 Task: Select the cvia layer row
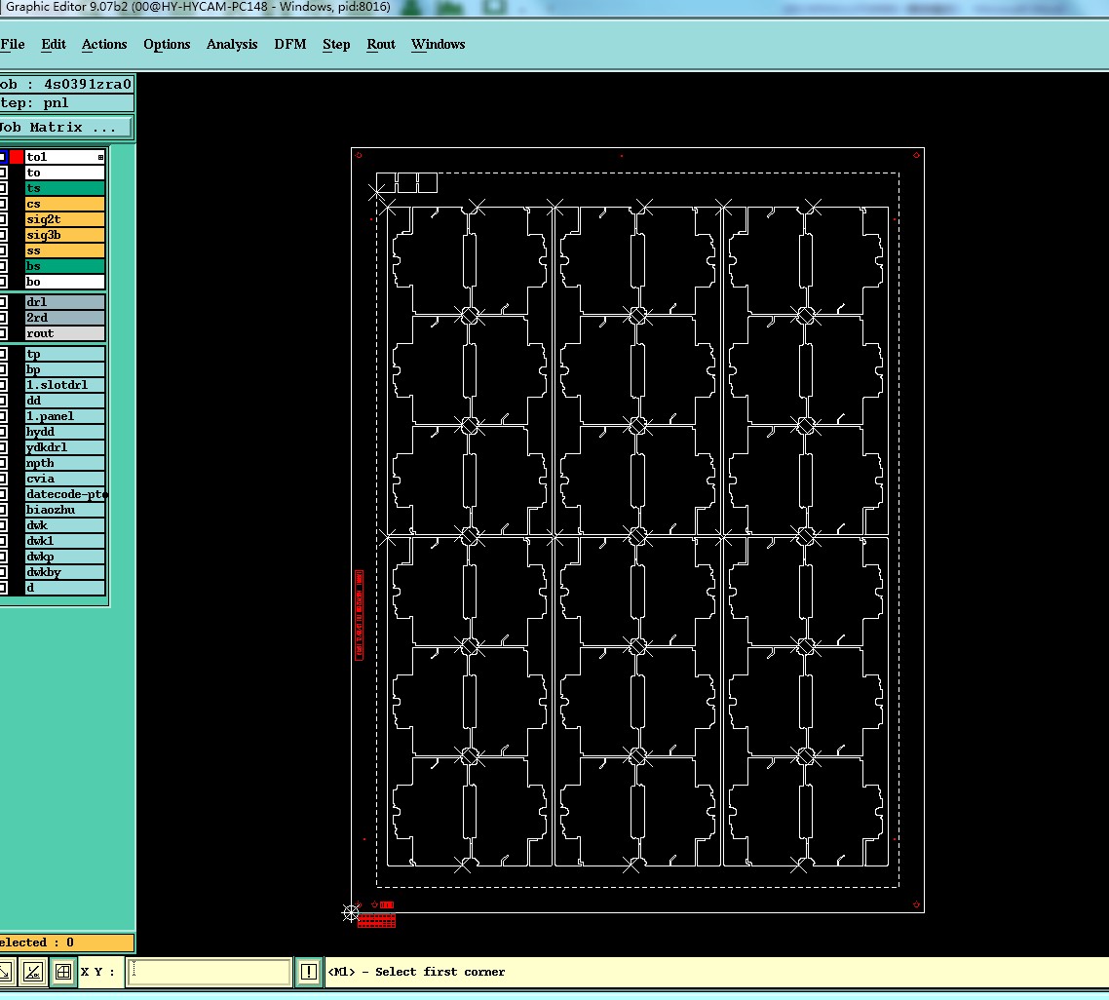point(65,479)
